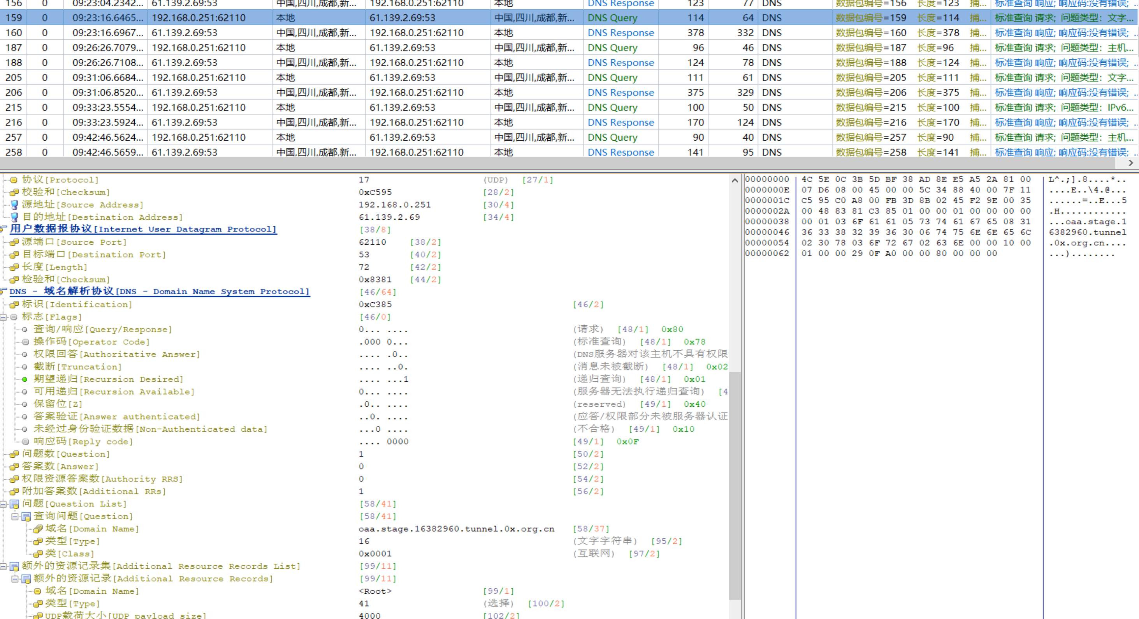Screen dimensions: 1139x619
Task: Select packet 188 DNS Response
Action: (x=569, y=63)
